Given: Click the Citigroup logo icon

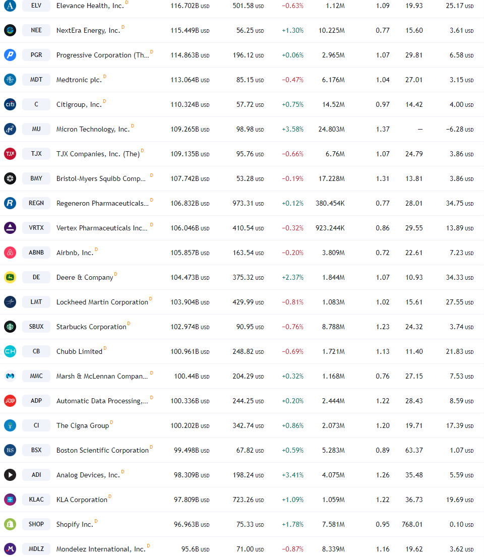Looking at the screenshot, I should point(10,104).
